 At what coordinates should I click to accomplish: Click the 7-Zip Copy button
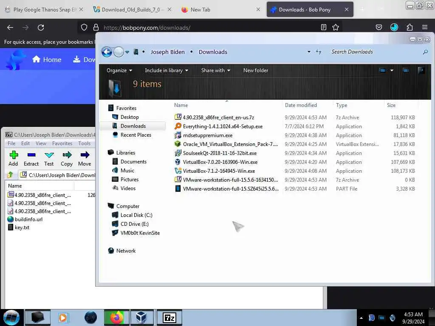click(x=67, y=159)
